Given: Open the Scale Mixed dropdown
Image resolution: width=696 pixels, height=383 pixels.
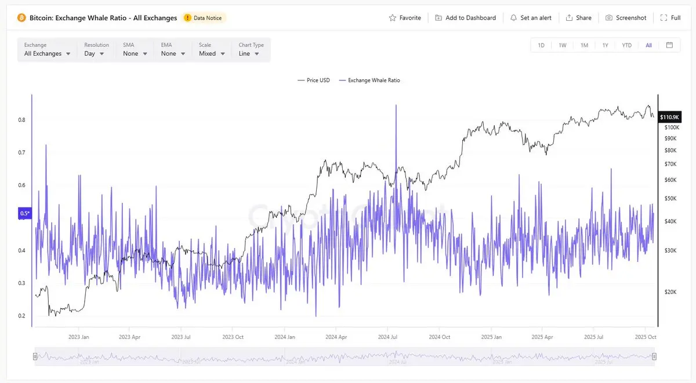Looking at the screenshot, I should (212, 50).
